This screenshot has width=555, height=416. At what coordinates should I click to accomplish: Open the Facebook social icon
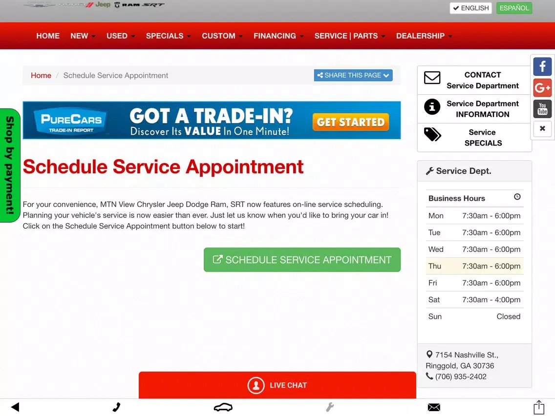click(542, 66)
